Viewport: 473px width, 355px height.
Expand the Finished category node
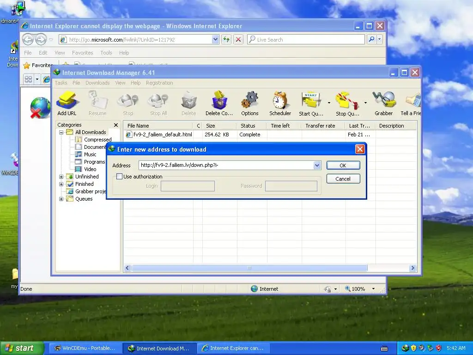(61, 184)
